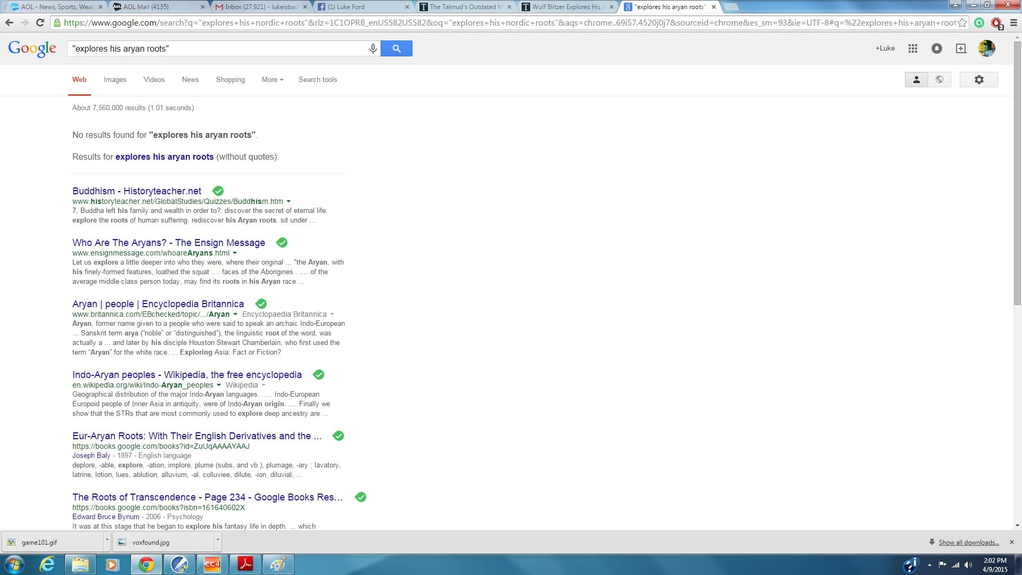Click the red extension icon in toolbar
1022x575 pixels.
(996, 23)
